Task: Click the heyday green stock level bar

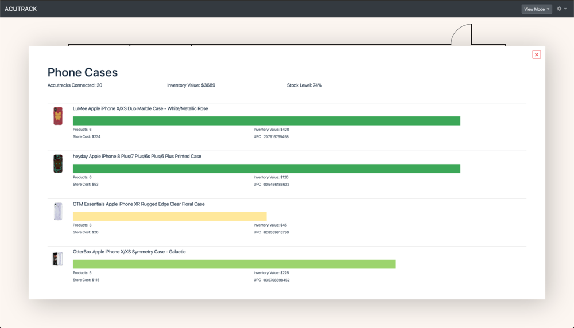Action: click(266, 169)
